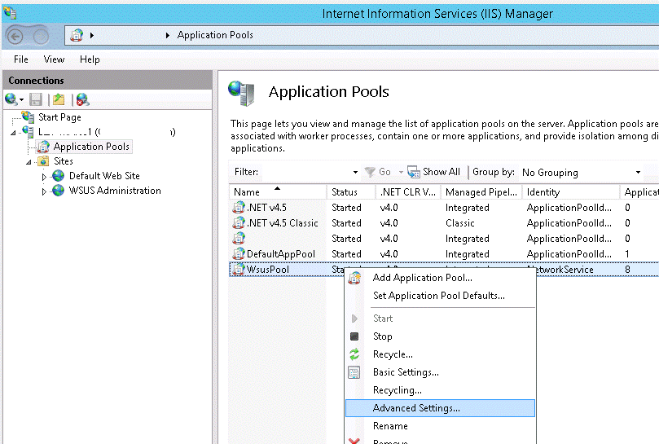Click the Up folder icon in Connections

point(59,99)
